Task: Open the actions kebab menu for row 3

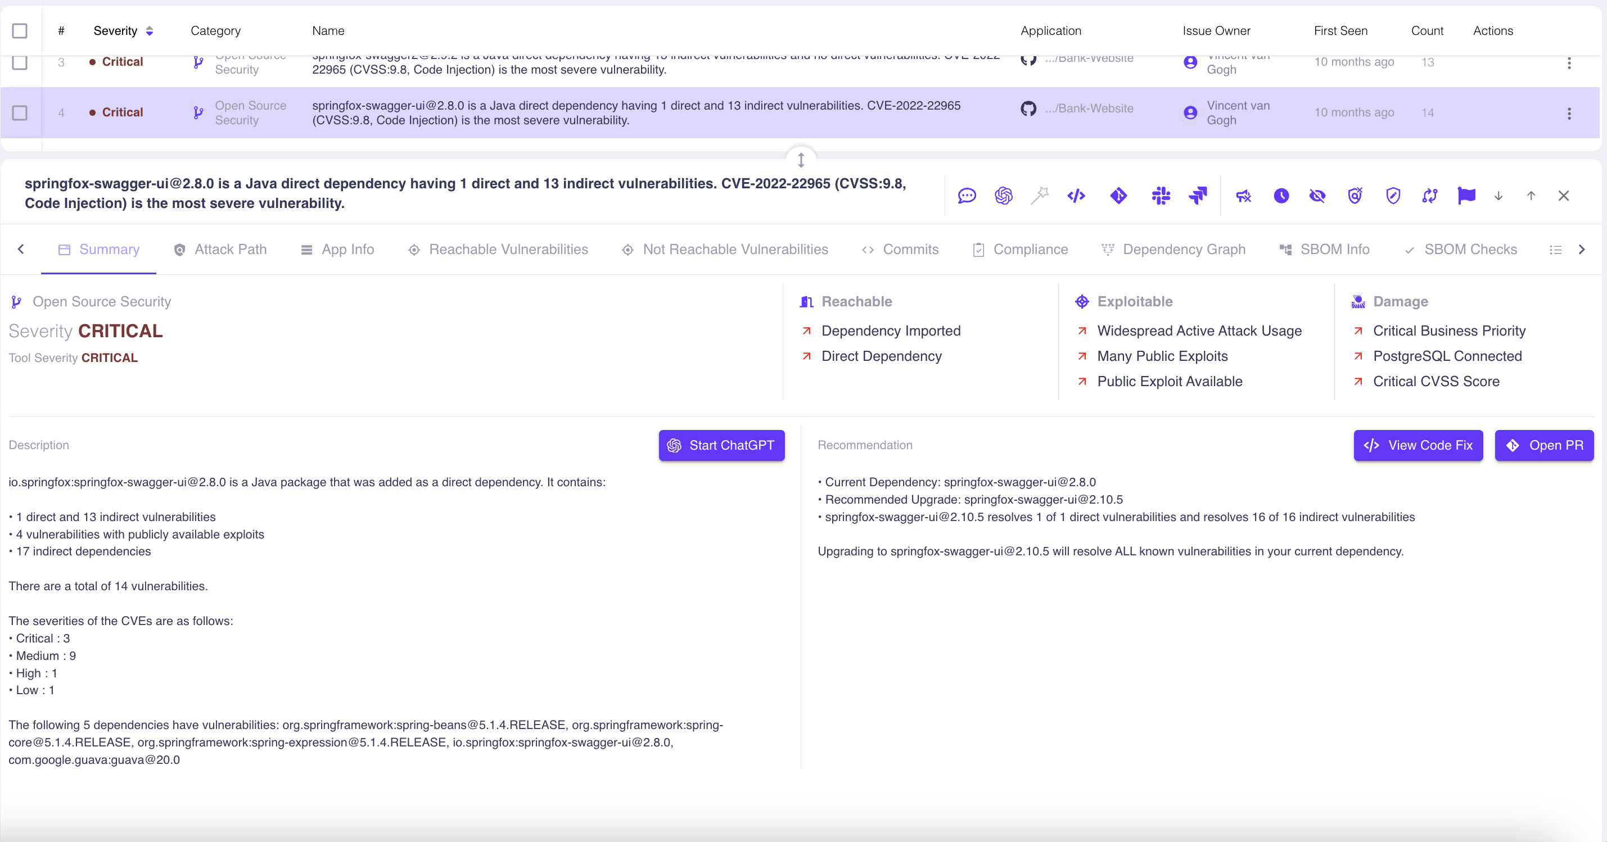Action: (1569, 63)
